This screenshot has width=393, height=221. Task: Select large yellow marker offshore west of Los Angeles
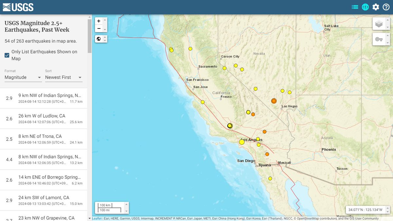242,142
